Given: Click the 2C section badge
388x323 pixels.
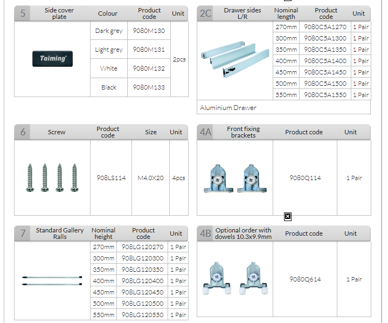Looking at the screenshot, I should (205, 13).
